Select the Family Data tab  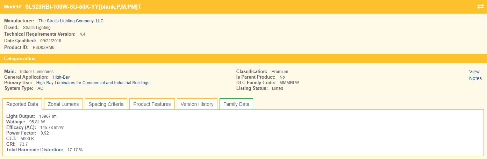[x=236, y=104]
